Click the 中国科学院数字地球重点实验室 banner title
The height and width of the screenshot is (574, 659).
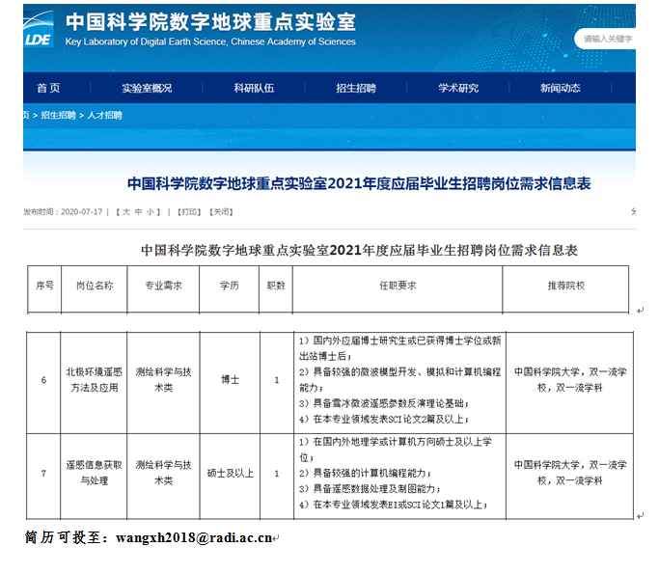click(210, 21)
